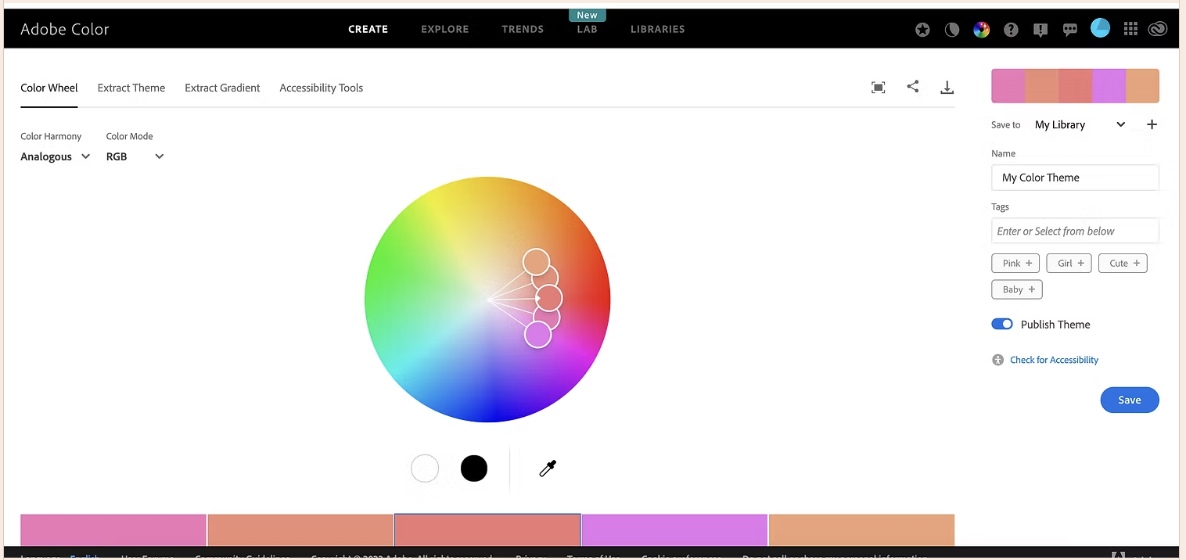The height and width of the screenshot is (560, 1186).
Task: Open the LAB section
Action: (587, 29)
